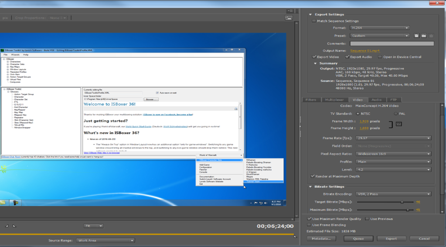Image resolution: width=446 pixels, height=247 pixels.
Task: Open Level 4.2 dropdown
Action: point(394,170)
